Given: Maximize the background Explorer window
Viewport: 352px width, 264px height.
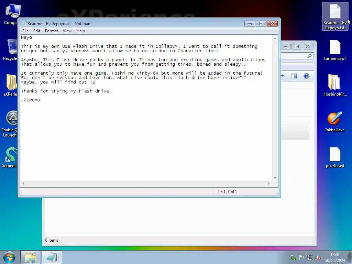Looking at the screenshot, I should point(297,47).
